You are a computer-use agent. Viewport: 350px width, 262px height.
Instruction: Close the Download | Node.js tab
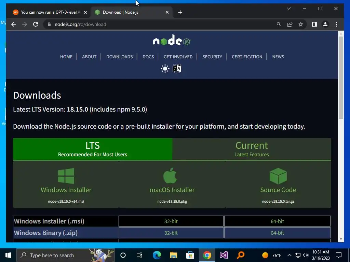[167, 12]
